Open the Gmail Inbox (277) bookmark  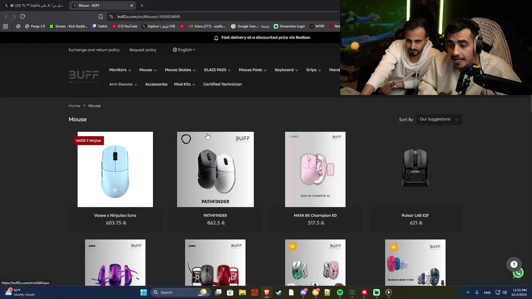(207, 26)
